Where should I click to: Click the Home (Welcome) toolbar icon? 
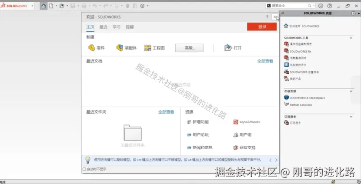pos(43,6)
